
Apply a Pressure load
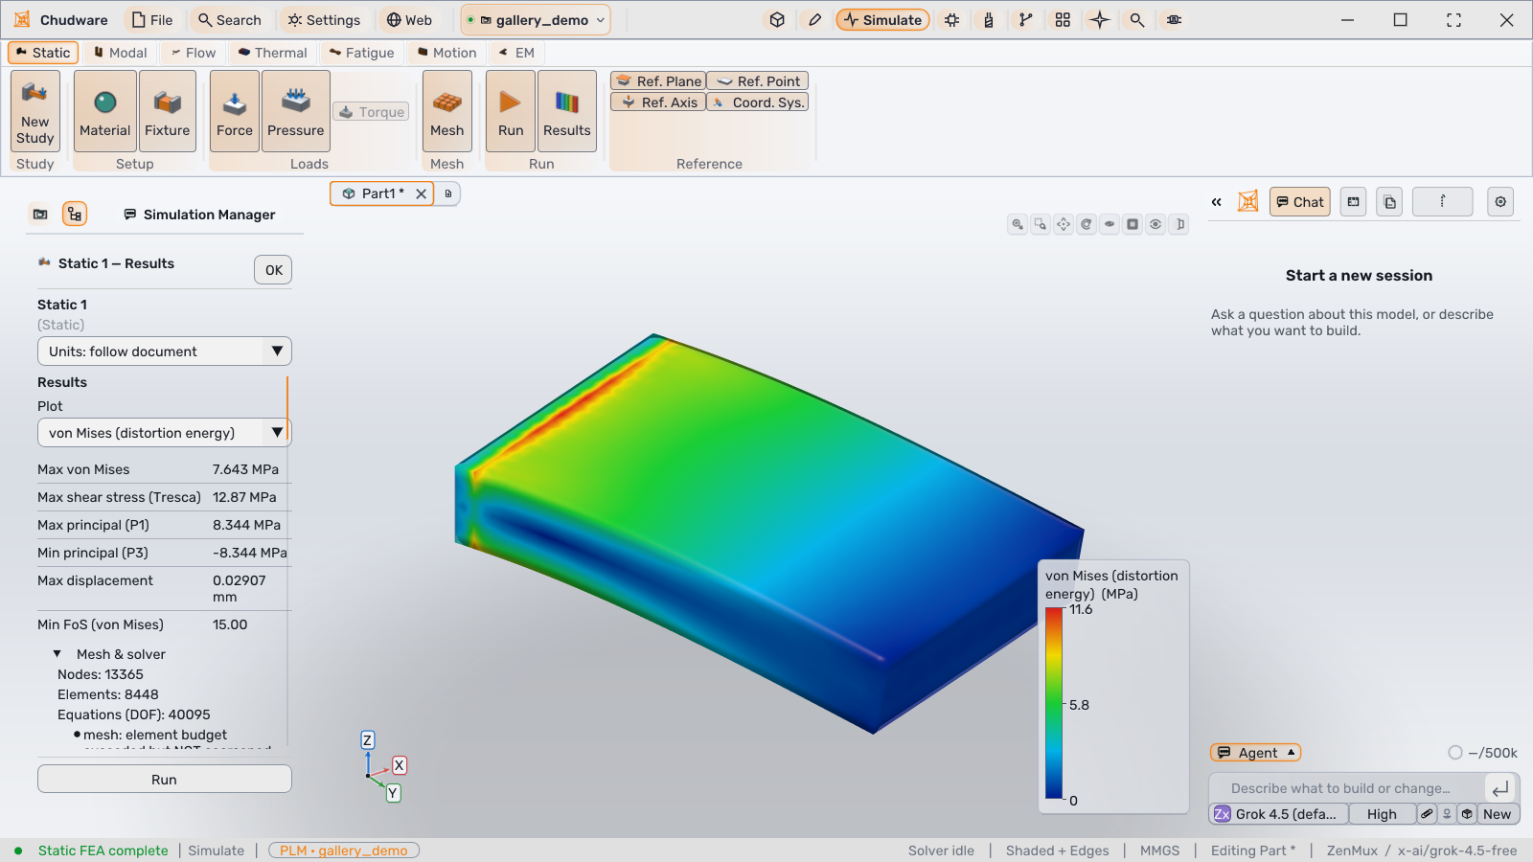(296, 111)
